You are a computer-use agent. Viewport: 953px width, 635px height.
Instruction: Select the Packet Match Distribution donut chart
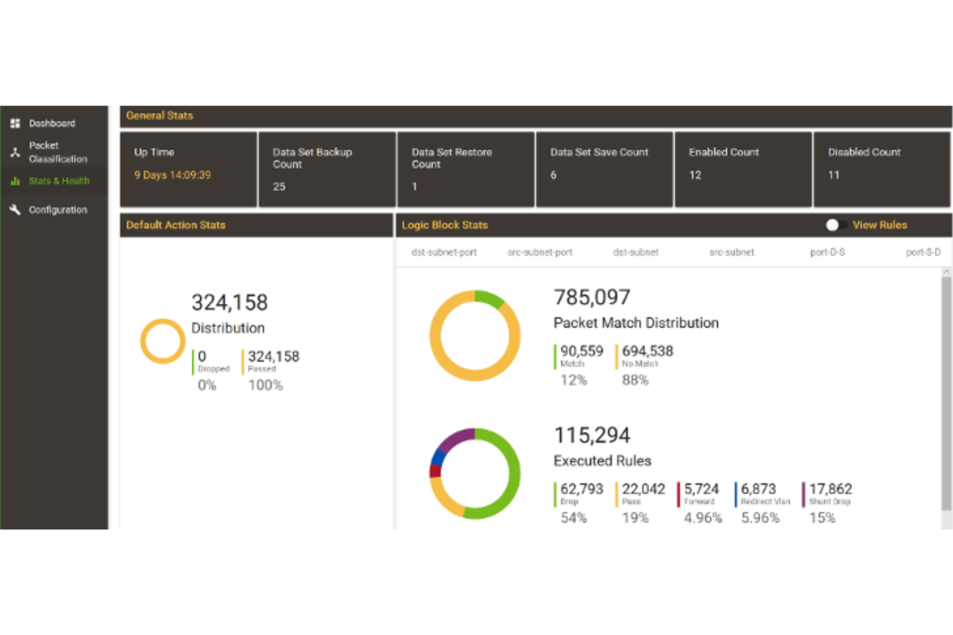pyautogui.click(x=475, y=335)
